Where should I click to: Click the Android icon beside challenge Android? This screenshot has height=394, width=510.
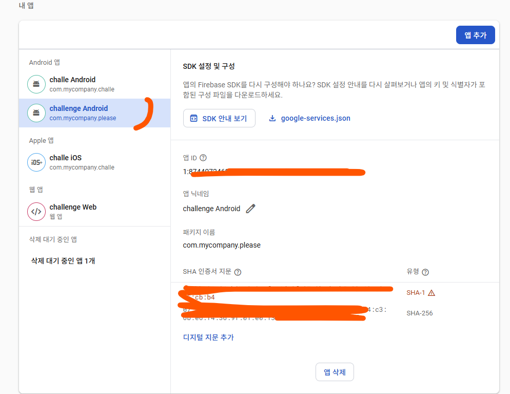point(36,113)
